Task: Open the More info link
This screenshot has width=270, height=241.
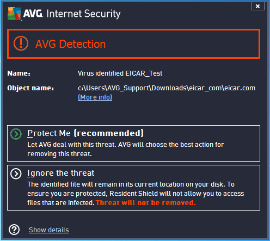Action: (x=95, y=97)
